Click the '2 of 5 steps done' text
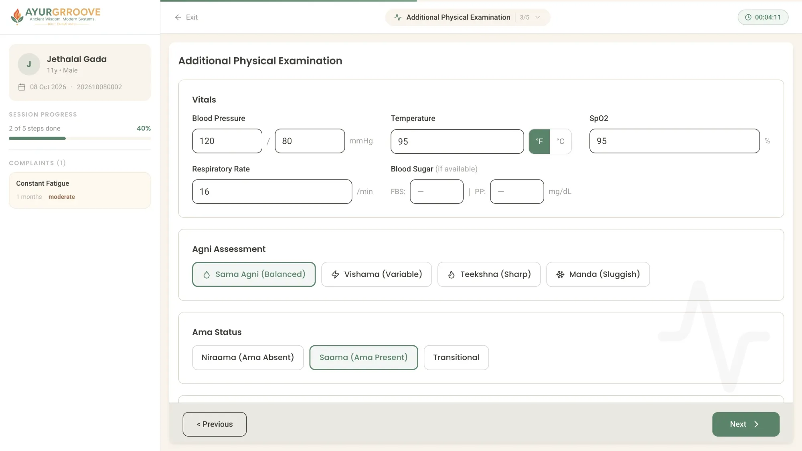Image resolution: width=802 pixels, height=451 pixels. 34,128
